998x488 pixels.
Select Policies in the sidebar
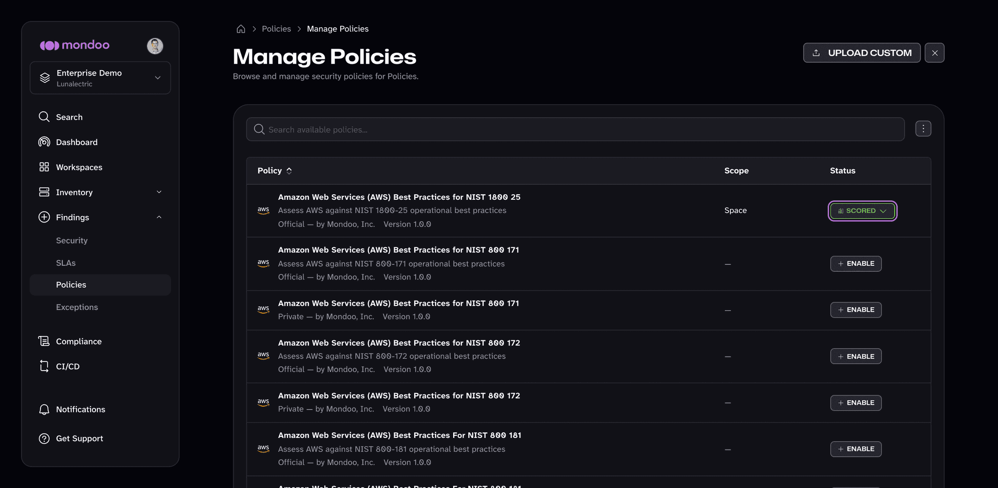(100, 285)
